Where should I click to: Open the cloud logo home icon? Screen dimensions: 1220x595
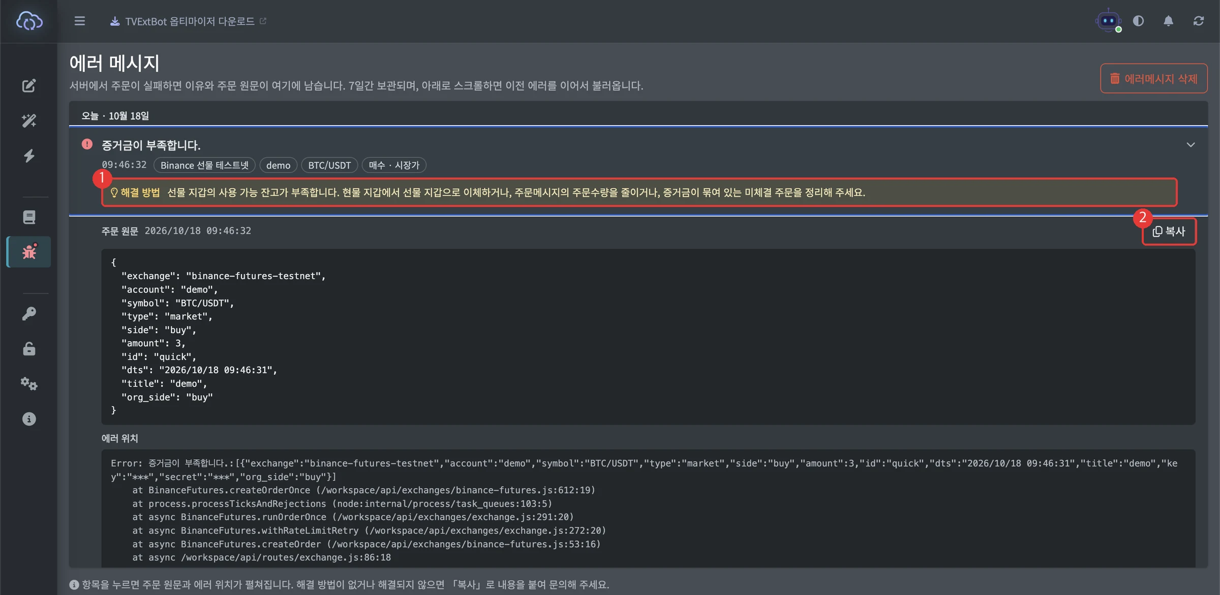coord(29,21)
